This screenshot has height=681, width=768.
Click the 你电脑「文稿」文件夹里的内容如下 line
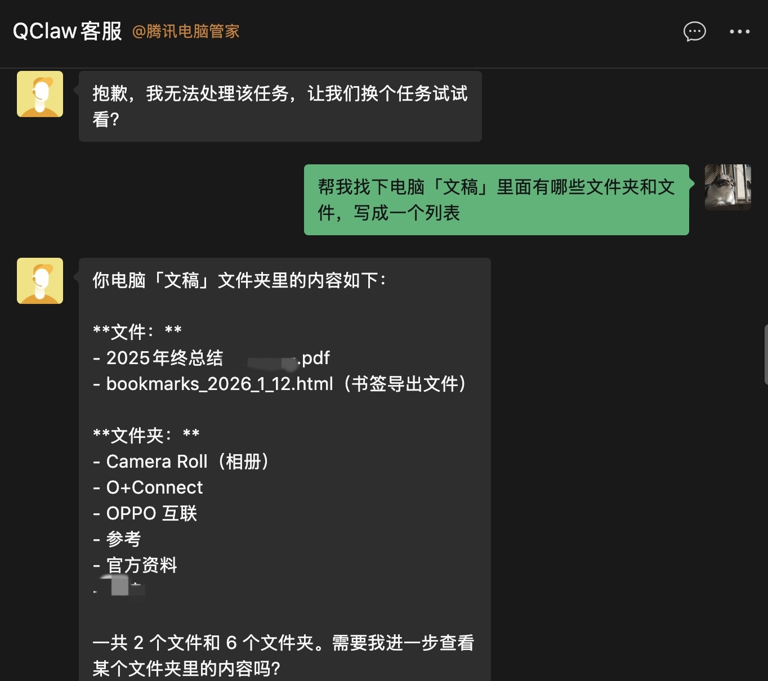click(x=239, y=280)
